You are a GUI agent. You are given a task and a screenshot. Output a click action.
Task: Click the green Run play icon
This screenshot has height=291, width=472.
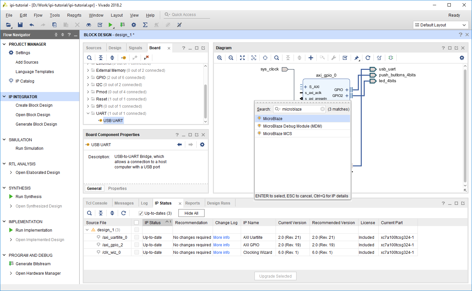click(111, 25)
